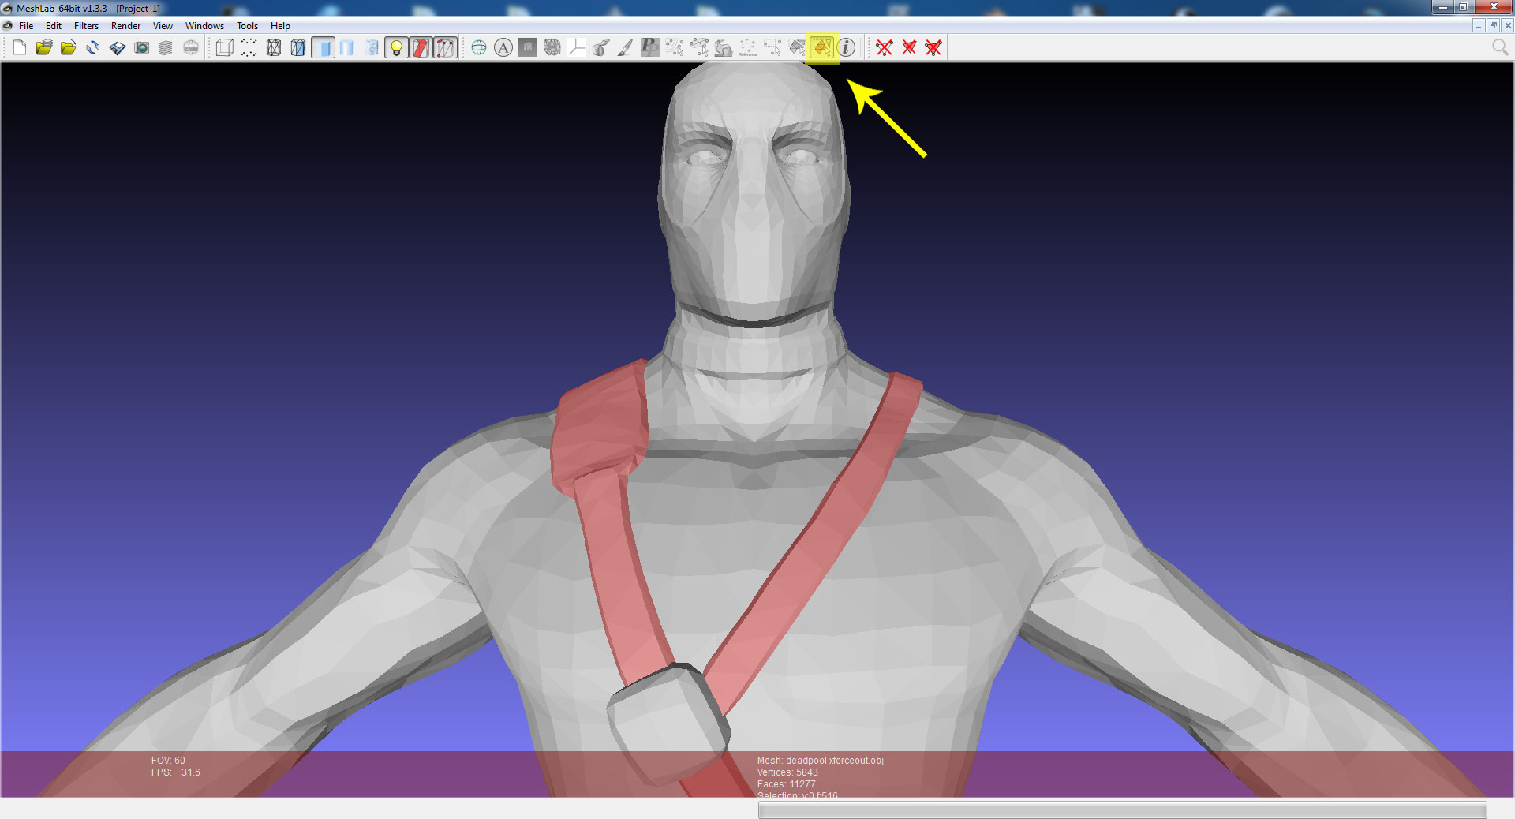Open an existing project file

pyautogui.click(x=44, y=48)
